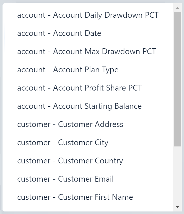Pick the Customer Country option
Viewport: 184px width, 214px height.
click(x=70, y=161)
